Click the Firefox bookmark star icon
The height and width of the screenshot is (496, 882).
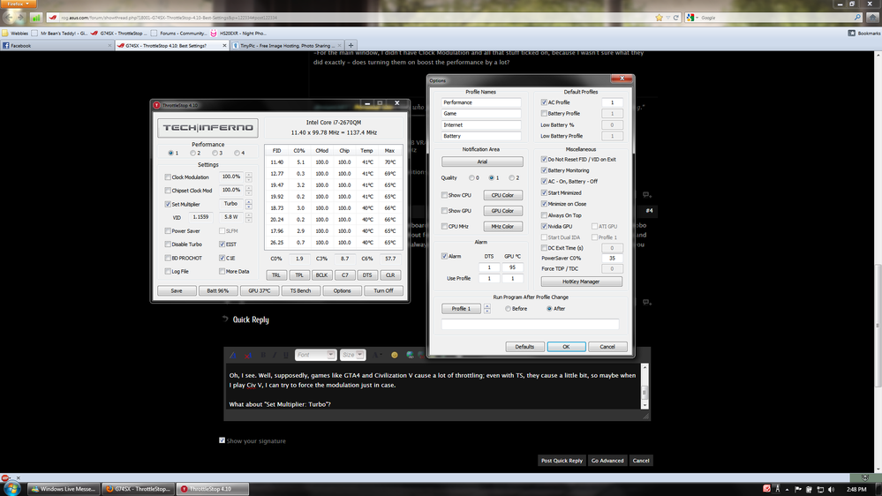pos(659,18)
